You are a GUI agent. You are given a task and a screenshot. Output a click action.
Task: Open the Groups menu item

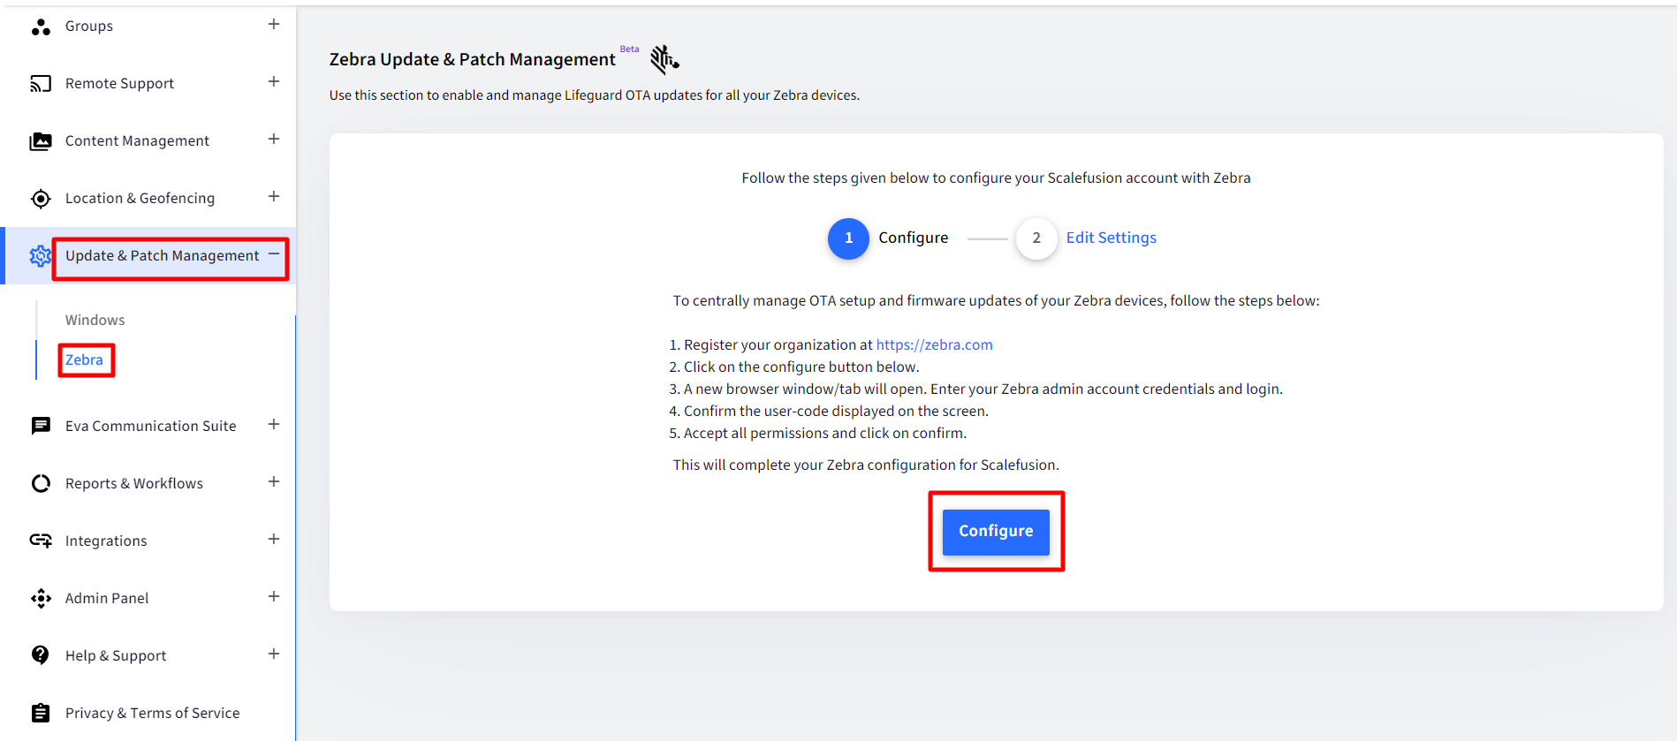click(89, 26)
